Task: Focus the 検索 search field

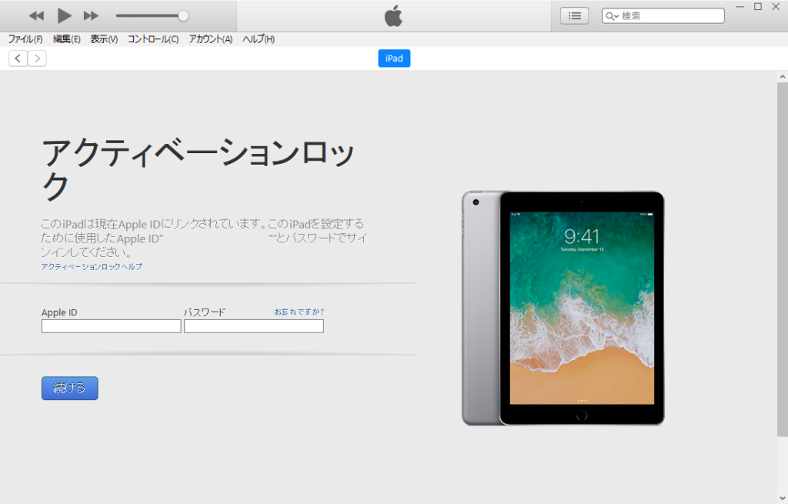Action: [x=663, y=16]
